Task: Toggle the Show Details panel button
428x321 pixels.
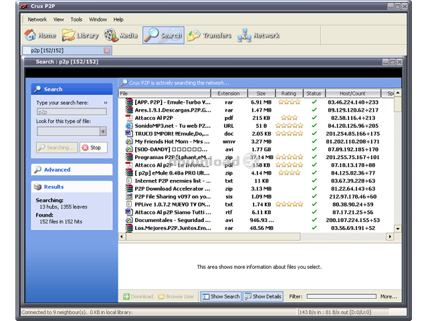Action: pos(263,296)
